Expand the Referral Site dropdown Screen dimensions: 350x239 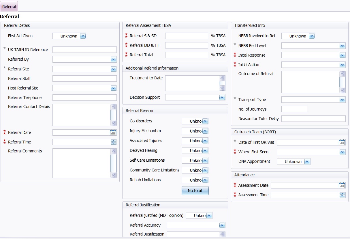pyautogui.click(x=113, y=69)
